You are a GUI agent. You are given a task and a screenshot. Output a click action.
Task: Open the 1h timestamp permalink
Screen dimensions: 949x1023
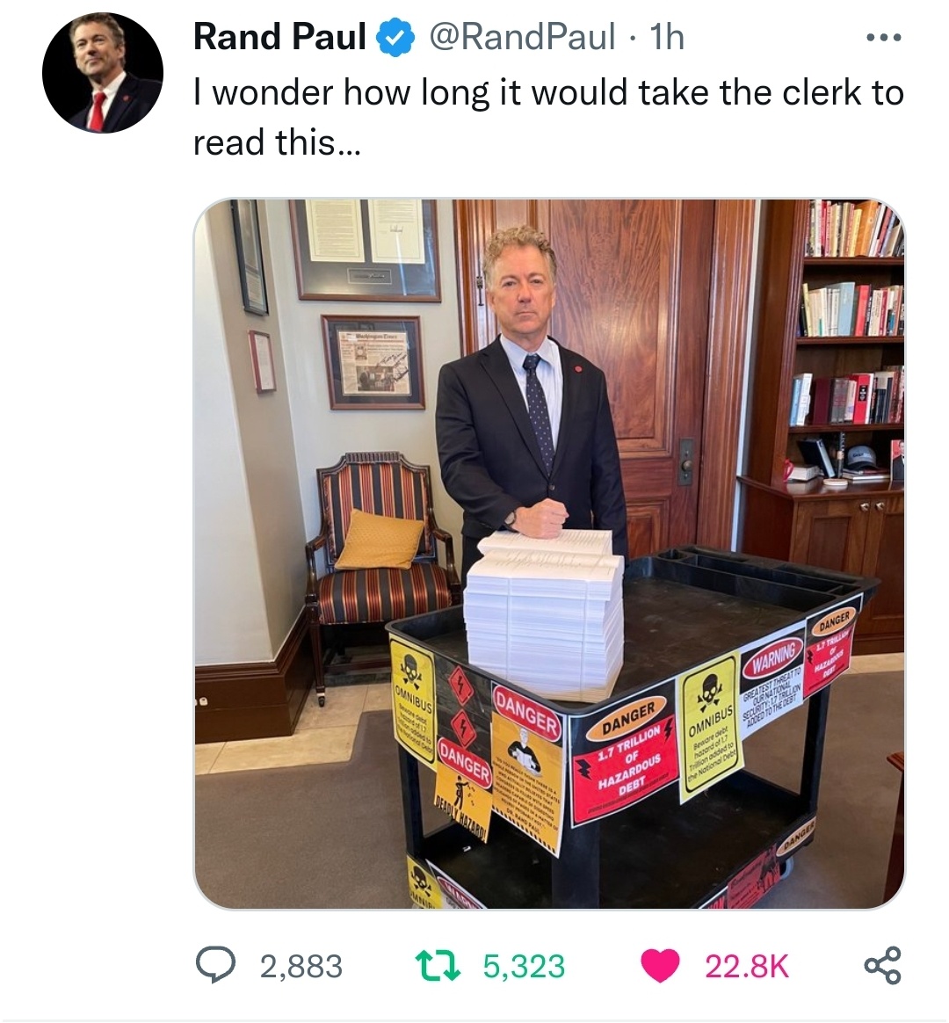pos(667,37)
